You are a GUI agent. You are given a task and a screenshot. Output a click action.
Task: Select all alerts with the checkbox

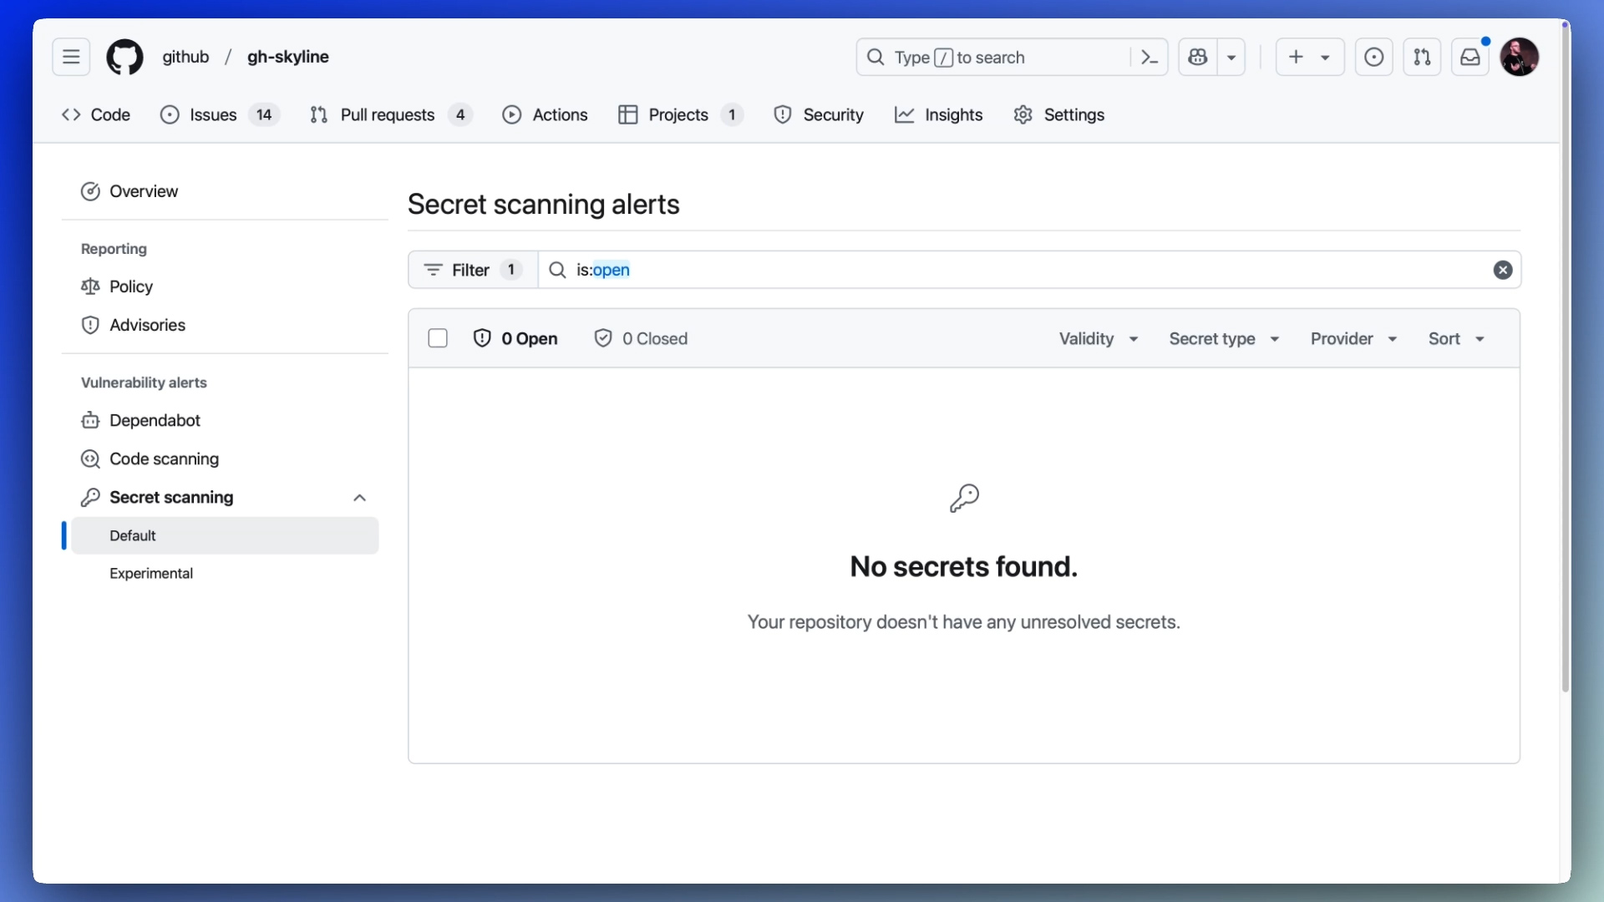click(438, 338)
